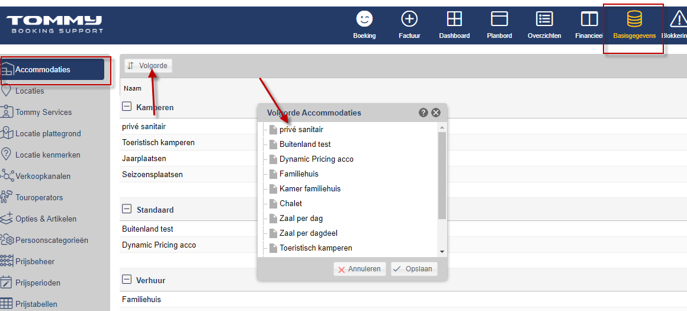687x311 pixels.
Task: Open Locatie kenmerken in the sidebar
Action: coord(48,155)
